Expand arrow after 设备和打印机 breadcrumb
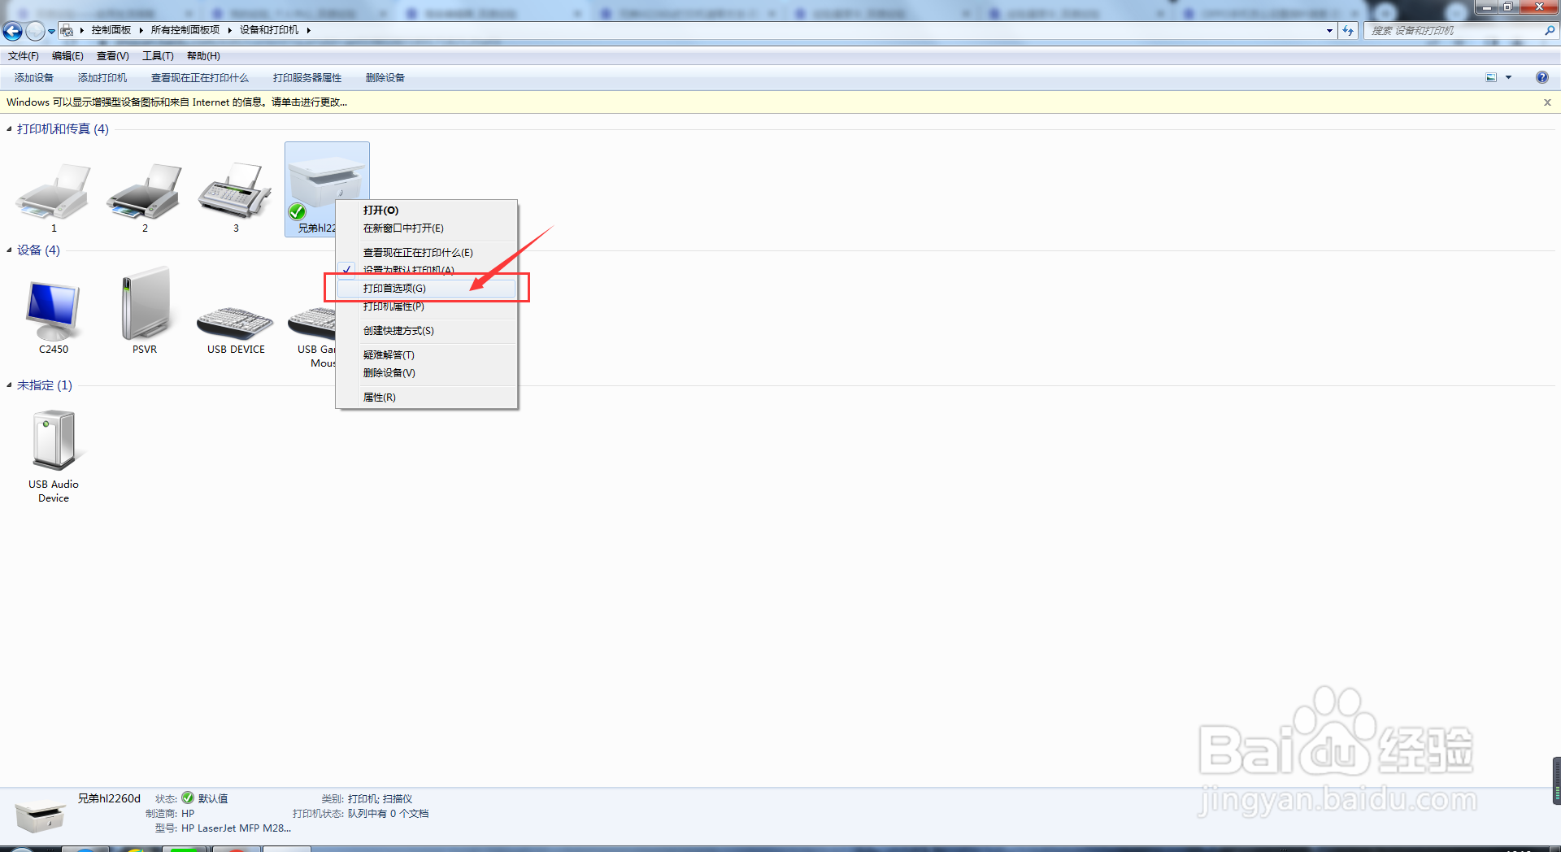Viewport: 1561px width, 852px height. point(308,30)
